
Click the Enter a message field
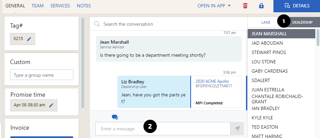[x=163, y=129]
